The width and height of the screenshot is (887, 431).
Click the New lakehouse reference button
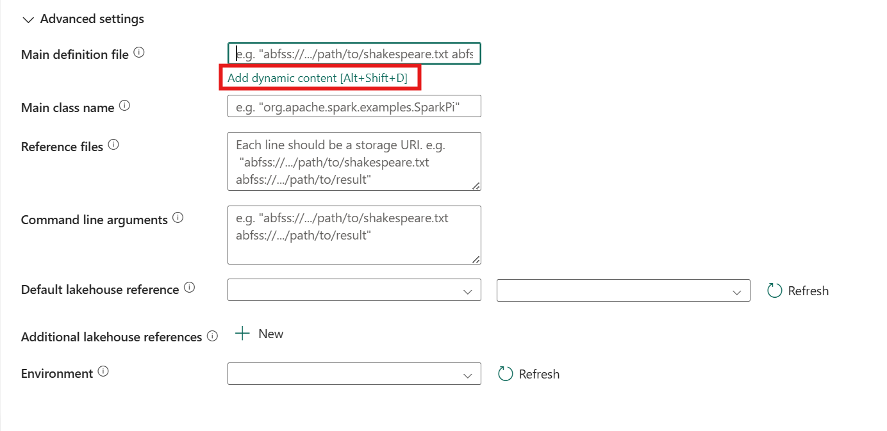click(260, 334)
